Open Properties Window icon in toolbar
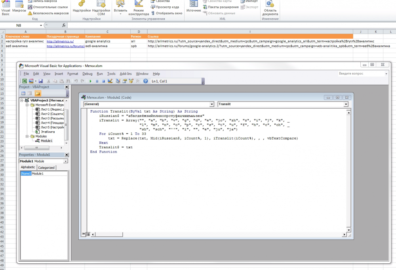Screen dimensions: 396x270 pyautogui.click(x=124, y=81)
